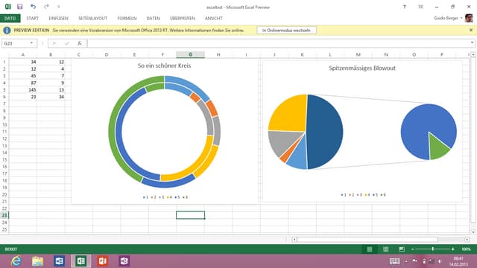Save the workbook with the floppy icon
Image resolution: width=477 pixels, height=268 pixels.
click(x=20, y=7)
